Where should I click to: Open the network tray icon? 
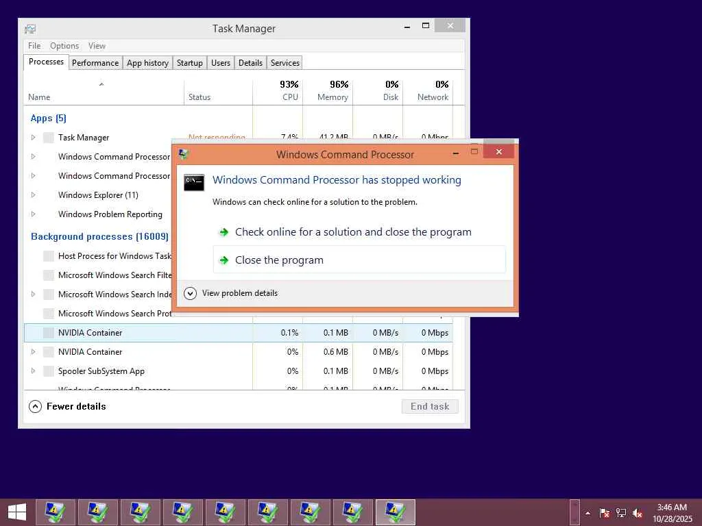pyautogui.click(x=621, y=513)
